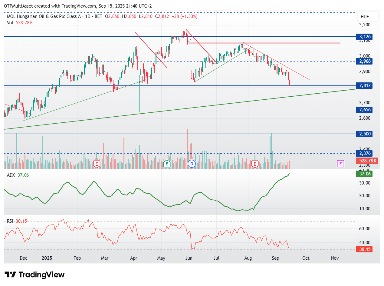This screenshot has width=384, height=286.
Task: Click the current price 2,812 label
Action: (x=365, y=85)
